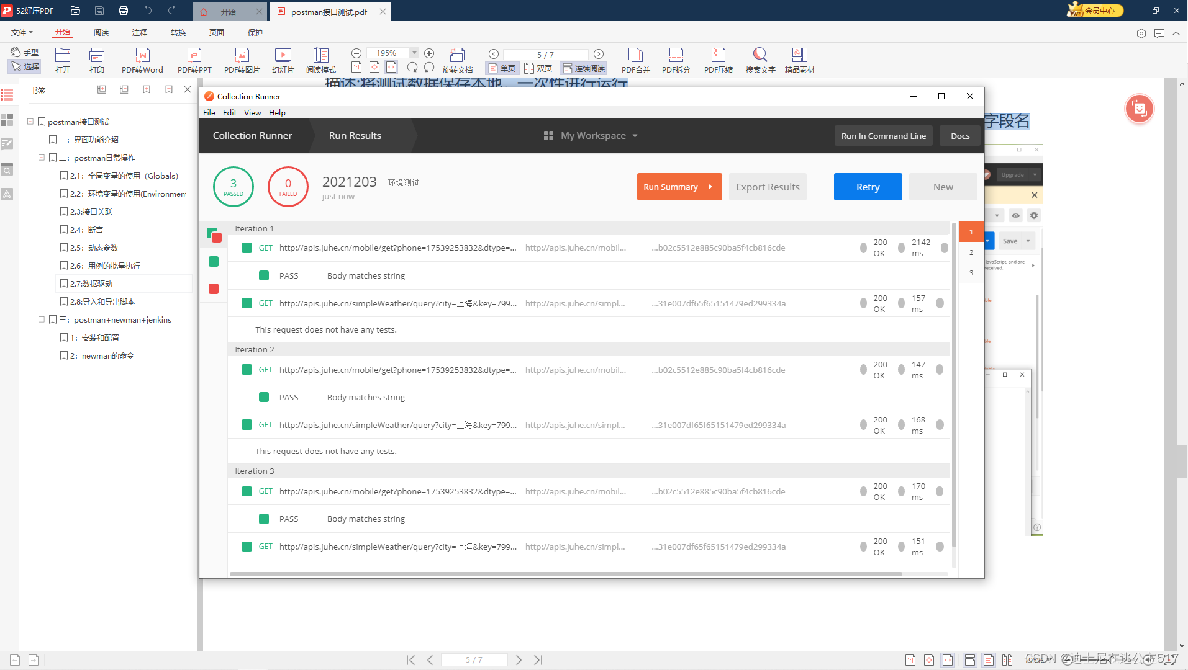Open the 搜索文字 search text tool
Image resolution: width=1188 pixels, height=670 pixels.
pyautogui.click(x=760, y=60)
